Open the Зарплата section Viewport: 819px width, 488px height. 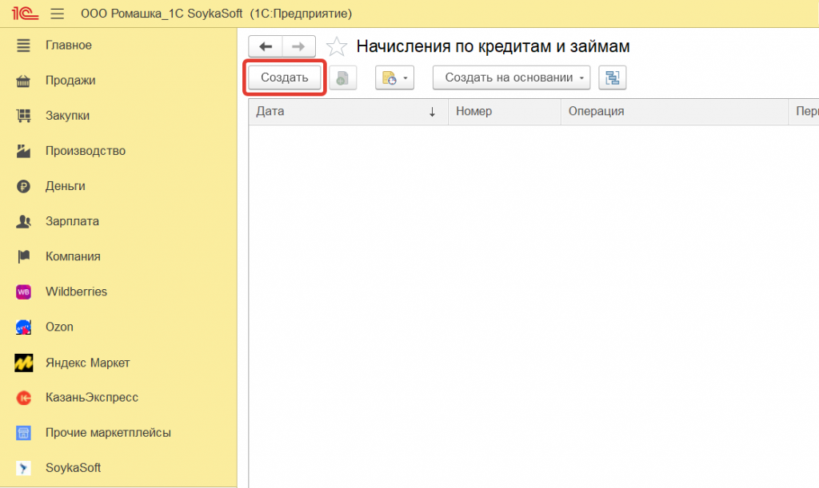72,221
